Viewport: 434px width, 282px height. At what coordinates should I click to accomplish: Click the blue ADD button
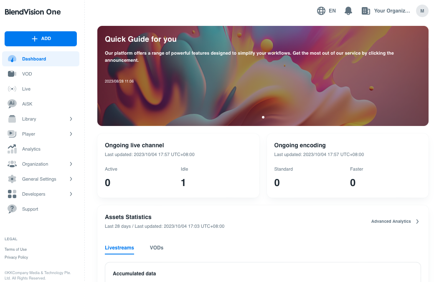41,39
